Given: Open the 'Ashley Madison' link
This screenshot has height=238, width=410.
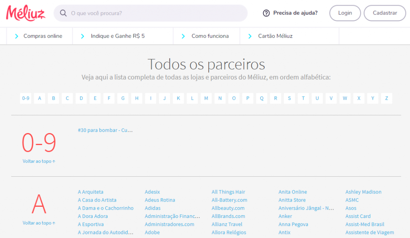Looking at the screenshot, I should tap(364, 192).
